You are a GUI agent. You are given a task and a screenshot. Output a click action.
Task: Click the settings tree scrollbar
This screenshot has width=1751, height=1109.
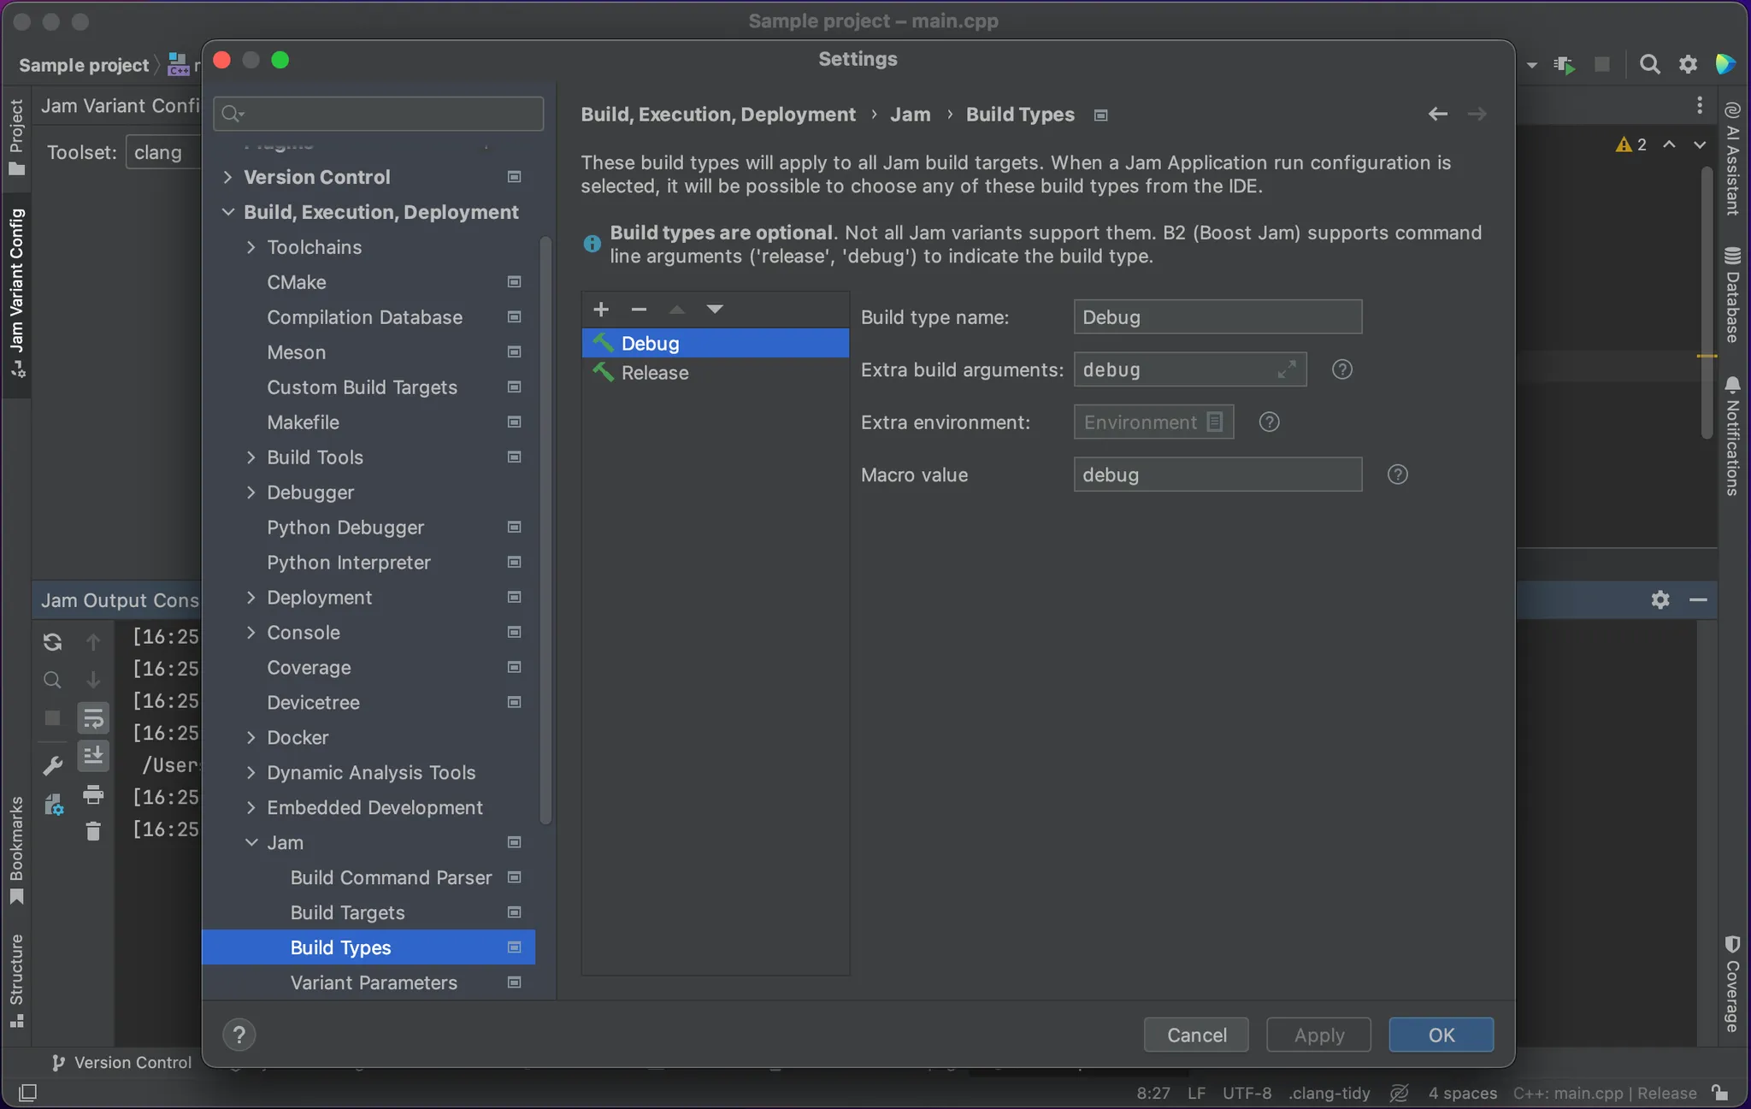pos(545,530)
